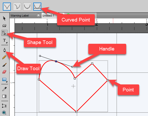This screenshot has width=148, height=116.
Task: Expand the Rectangle shape tool flyout
Action: click(x=6, y=82)
